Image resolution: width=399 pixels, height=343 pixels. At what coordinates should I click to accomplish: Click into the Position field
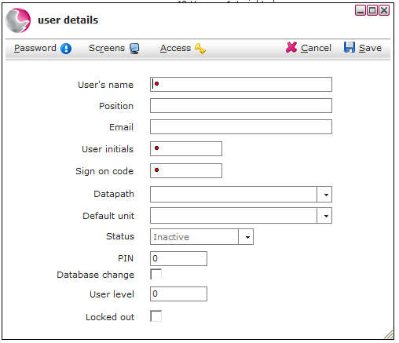coord(241,106)
